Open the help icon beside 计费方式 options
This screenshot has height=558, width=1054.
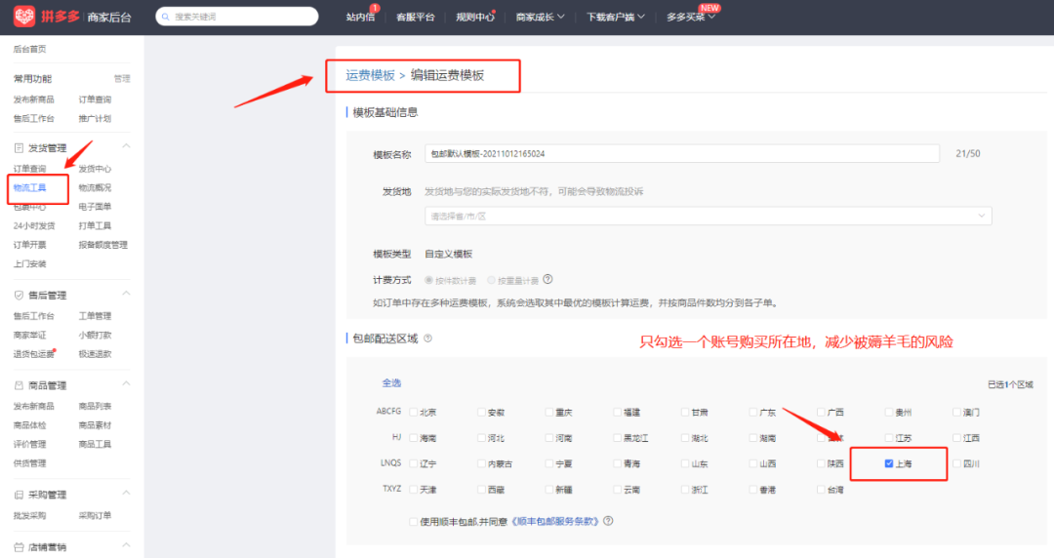(547, 279)
